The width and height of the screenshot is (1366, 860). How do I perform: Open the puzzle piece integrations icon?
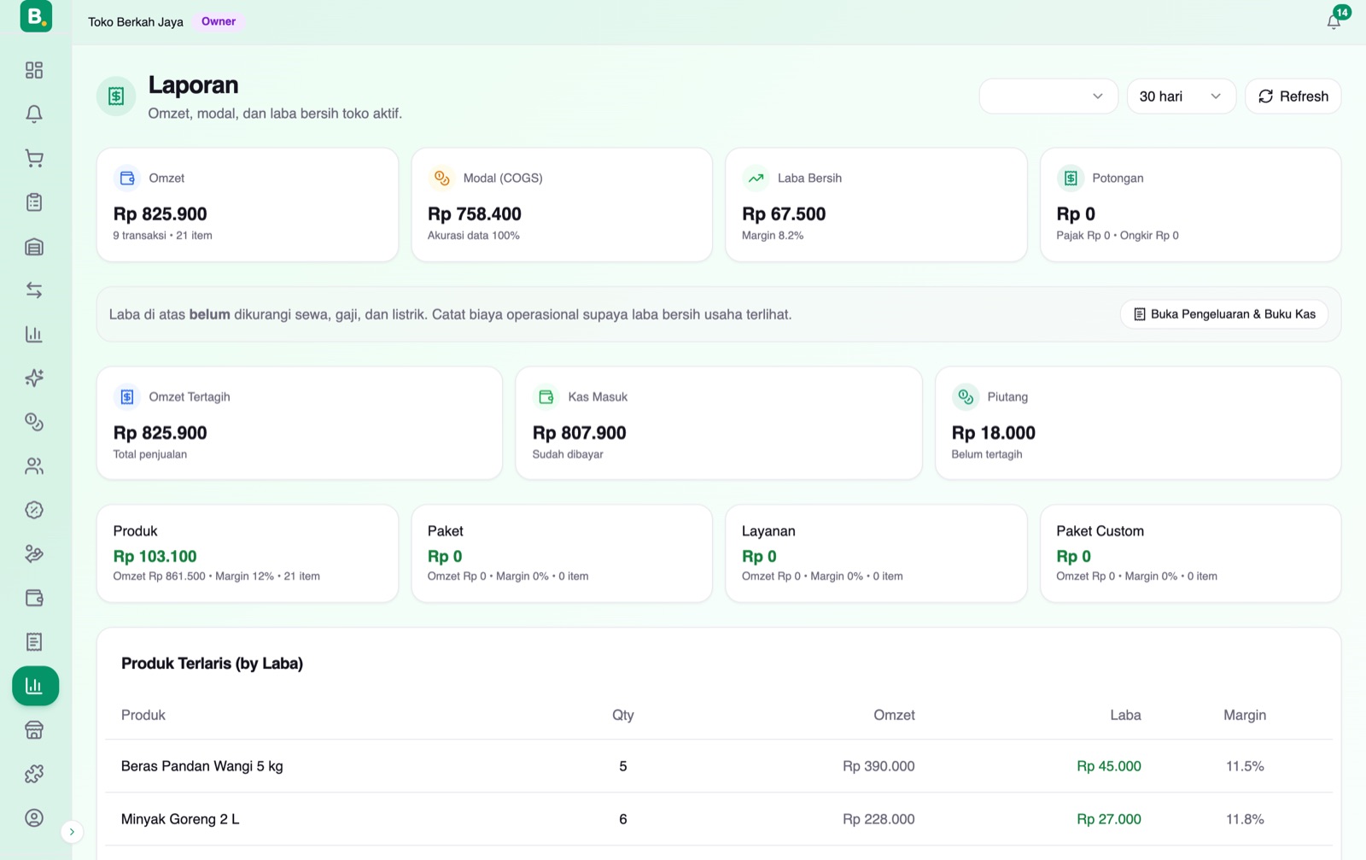click(x=34, y=774)
